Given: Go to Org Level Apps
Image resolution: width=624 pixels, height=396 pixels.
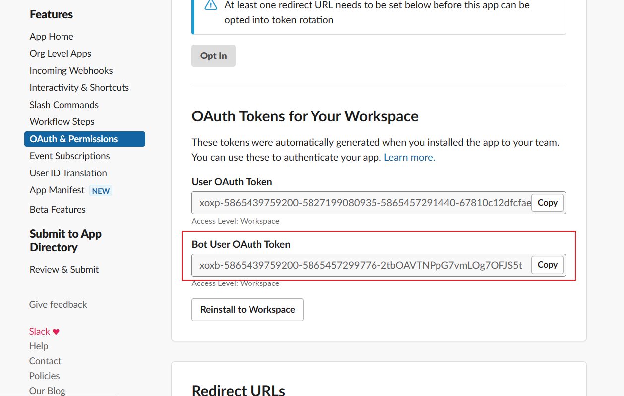Looking at the screenshot, I should coord(61,54).
